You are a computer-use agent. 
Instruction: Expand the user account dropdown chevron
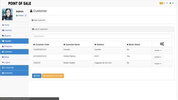[173, 3]
